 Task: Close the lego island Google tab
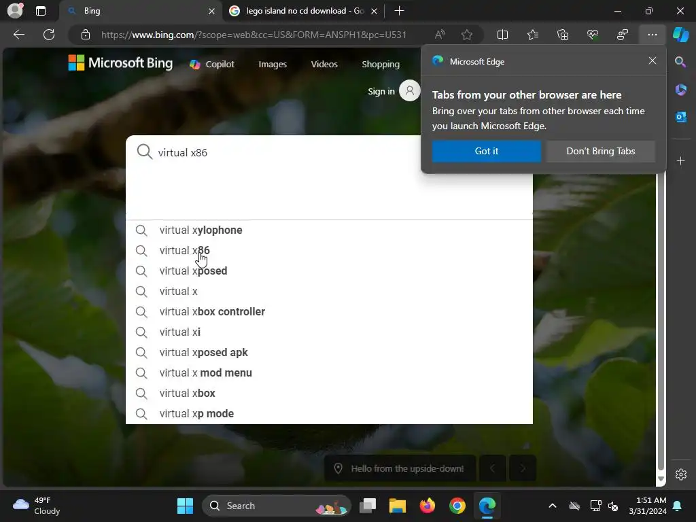(x=375, y=11)
